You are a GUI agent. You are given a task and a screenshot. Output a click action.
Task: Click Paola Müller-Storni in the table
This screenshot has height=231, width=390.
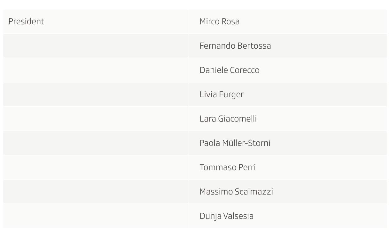pyautogui.click(x=235, y=143)
